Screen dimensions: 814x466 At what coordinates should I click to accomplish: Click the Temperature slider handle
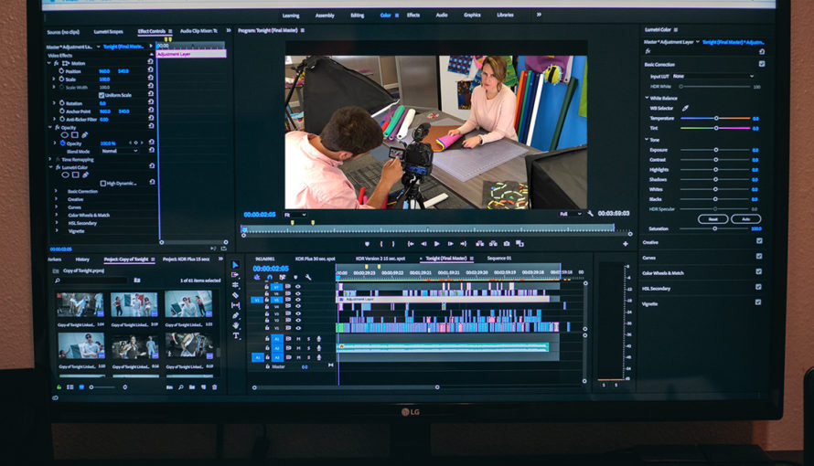716,118
